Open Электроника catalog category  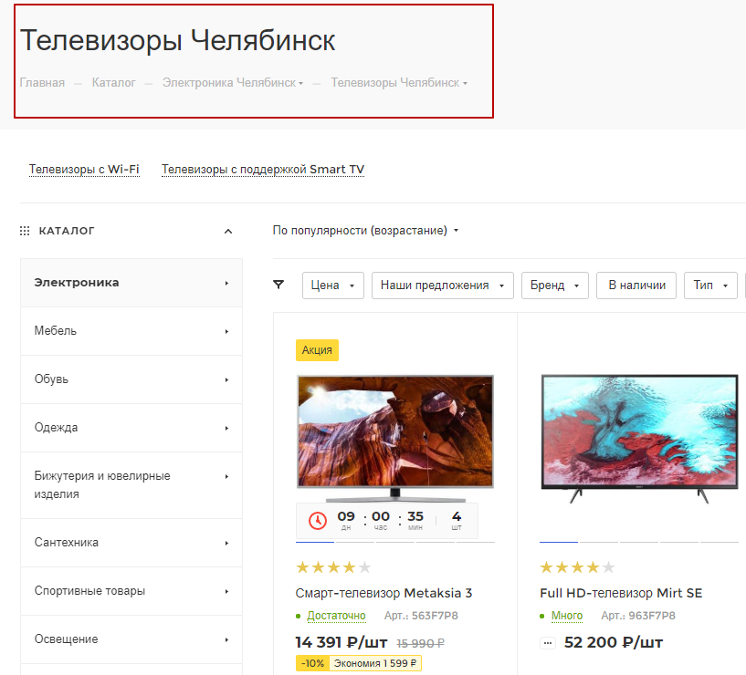tap(131, 283)
